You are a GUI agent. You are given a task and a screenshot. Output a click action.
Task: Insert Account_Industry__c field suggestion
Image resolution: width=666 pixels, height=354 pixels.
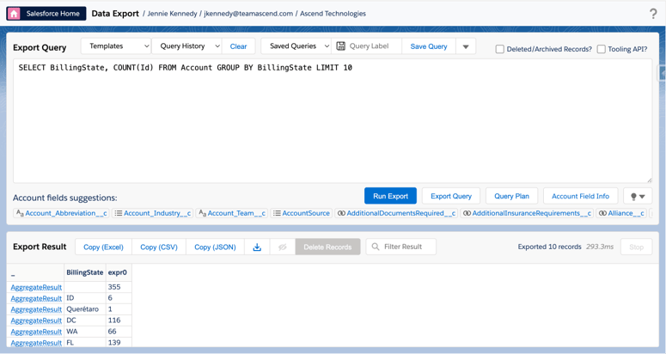coord(153,213)
